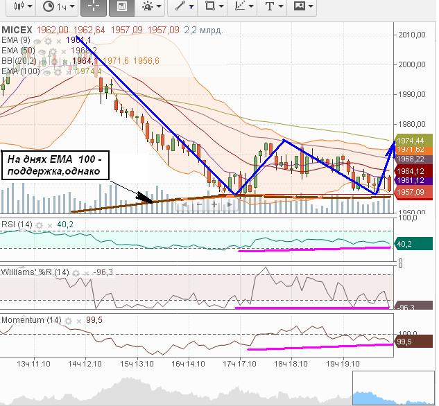Open the save image menu
This screenshot has width=439, height=406.
(x=302, y=6)
